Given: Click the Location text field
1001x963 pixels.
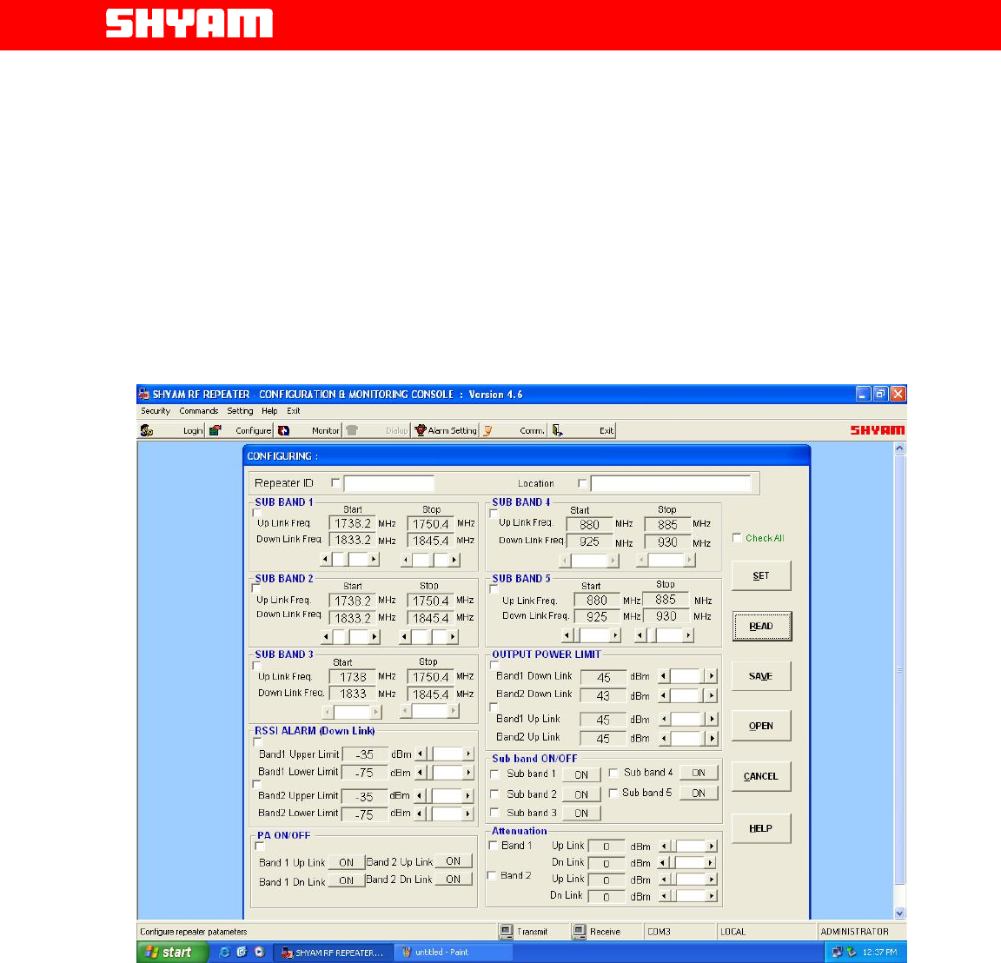Looking at the screenshot, I should (x=671, y=483).
